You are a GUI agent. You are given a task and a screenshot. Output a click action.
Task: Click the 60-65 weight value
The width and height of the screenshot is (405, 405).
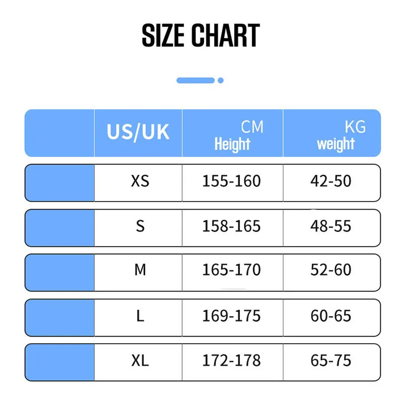coord(331,316)
